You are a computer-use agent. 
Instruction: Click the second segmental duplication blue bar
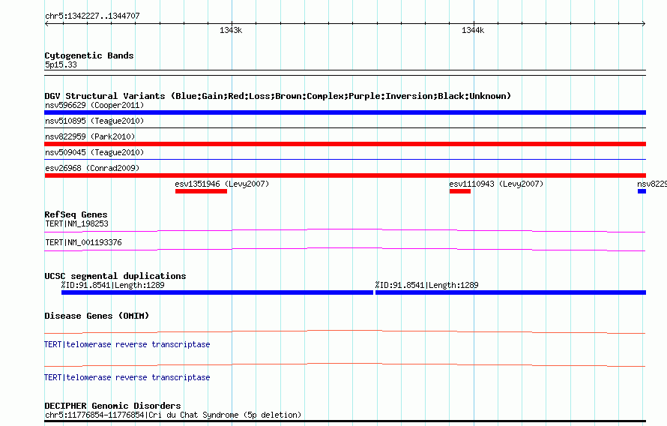[x=510, y=292]
